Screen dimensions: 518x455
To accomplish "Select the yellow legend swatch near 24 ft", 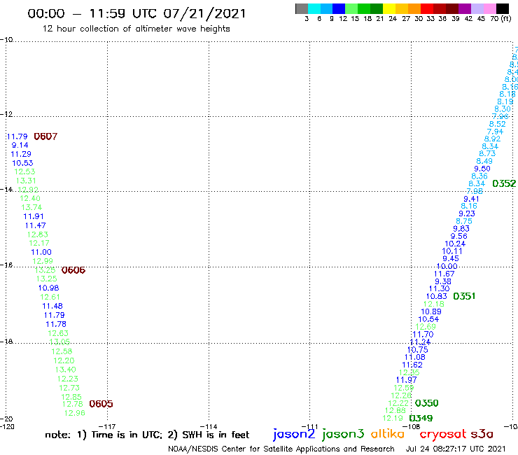I will (389, 8).
